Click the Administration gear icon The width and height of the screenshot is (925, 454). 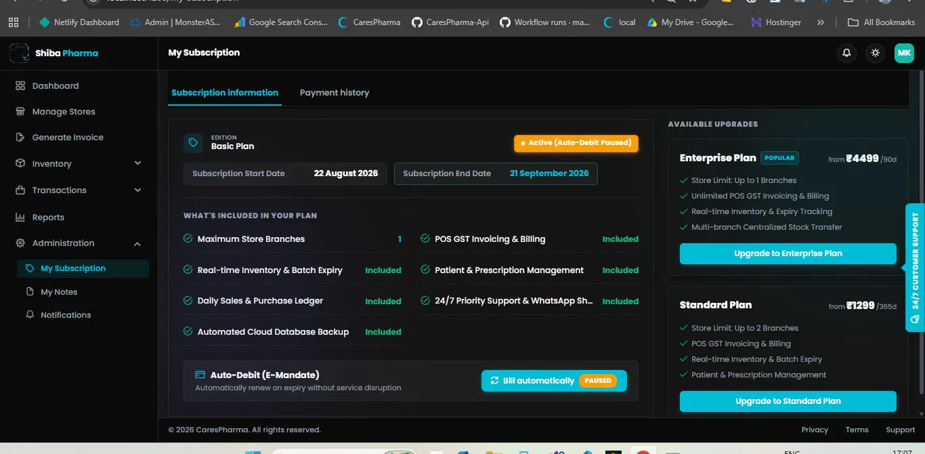pos(20,243)
